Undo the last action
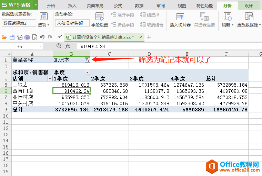Viewport: 262px width, 176px height. (x=42, y=37)
